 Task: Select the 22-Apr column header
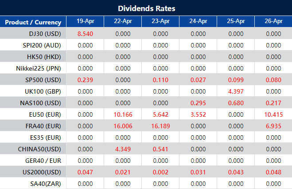[122, 22]
